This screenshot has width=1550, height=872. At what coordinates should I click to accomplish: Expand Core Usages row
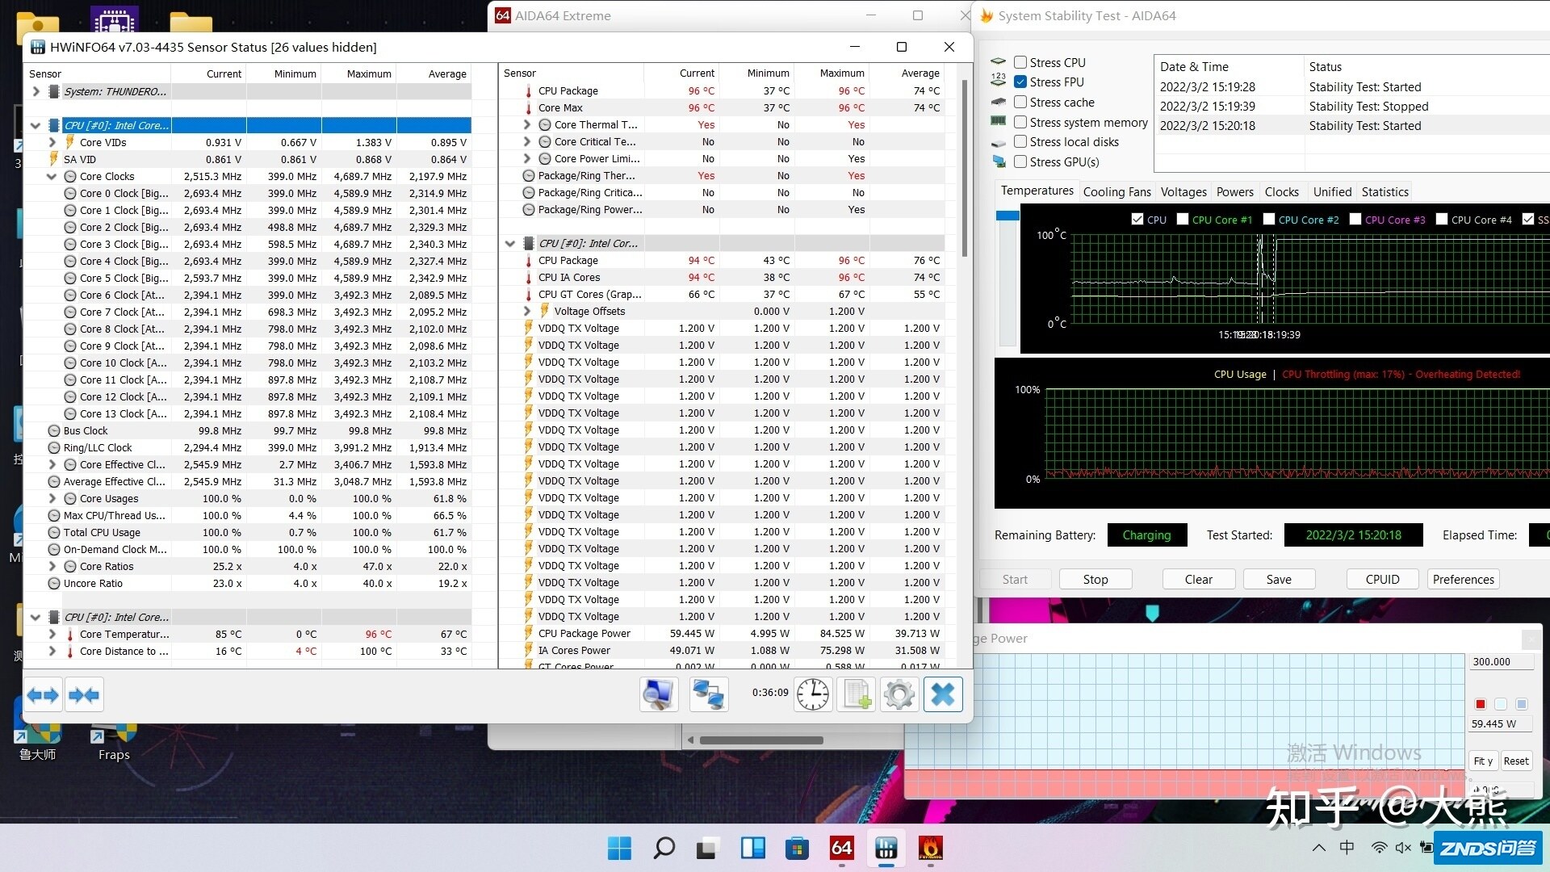coord(52,498)
